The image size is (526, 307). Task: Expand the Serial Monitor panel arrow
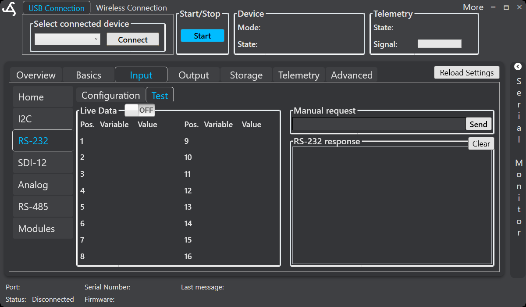[x=518, y=67]
